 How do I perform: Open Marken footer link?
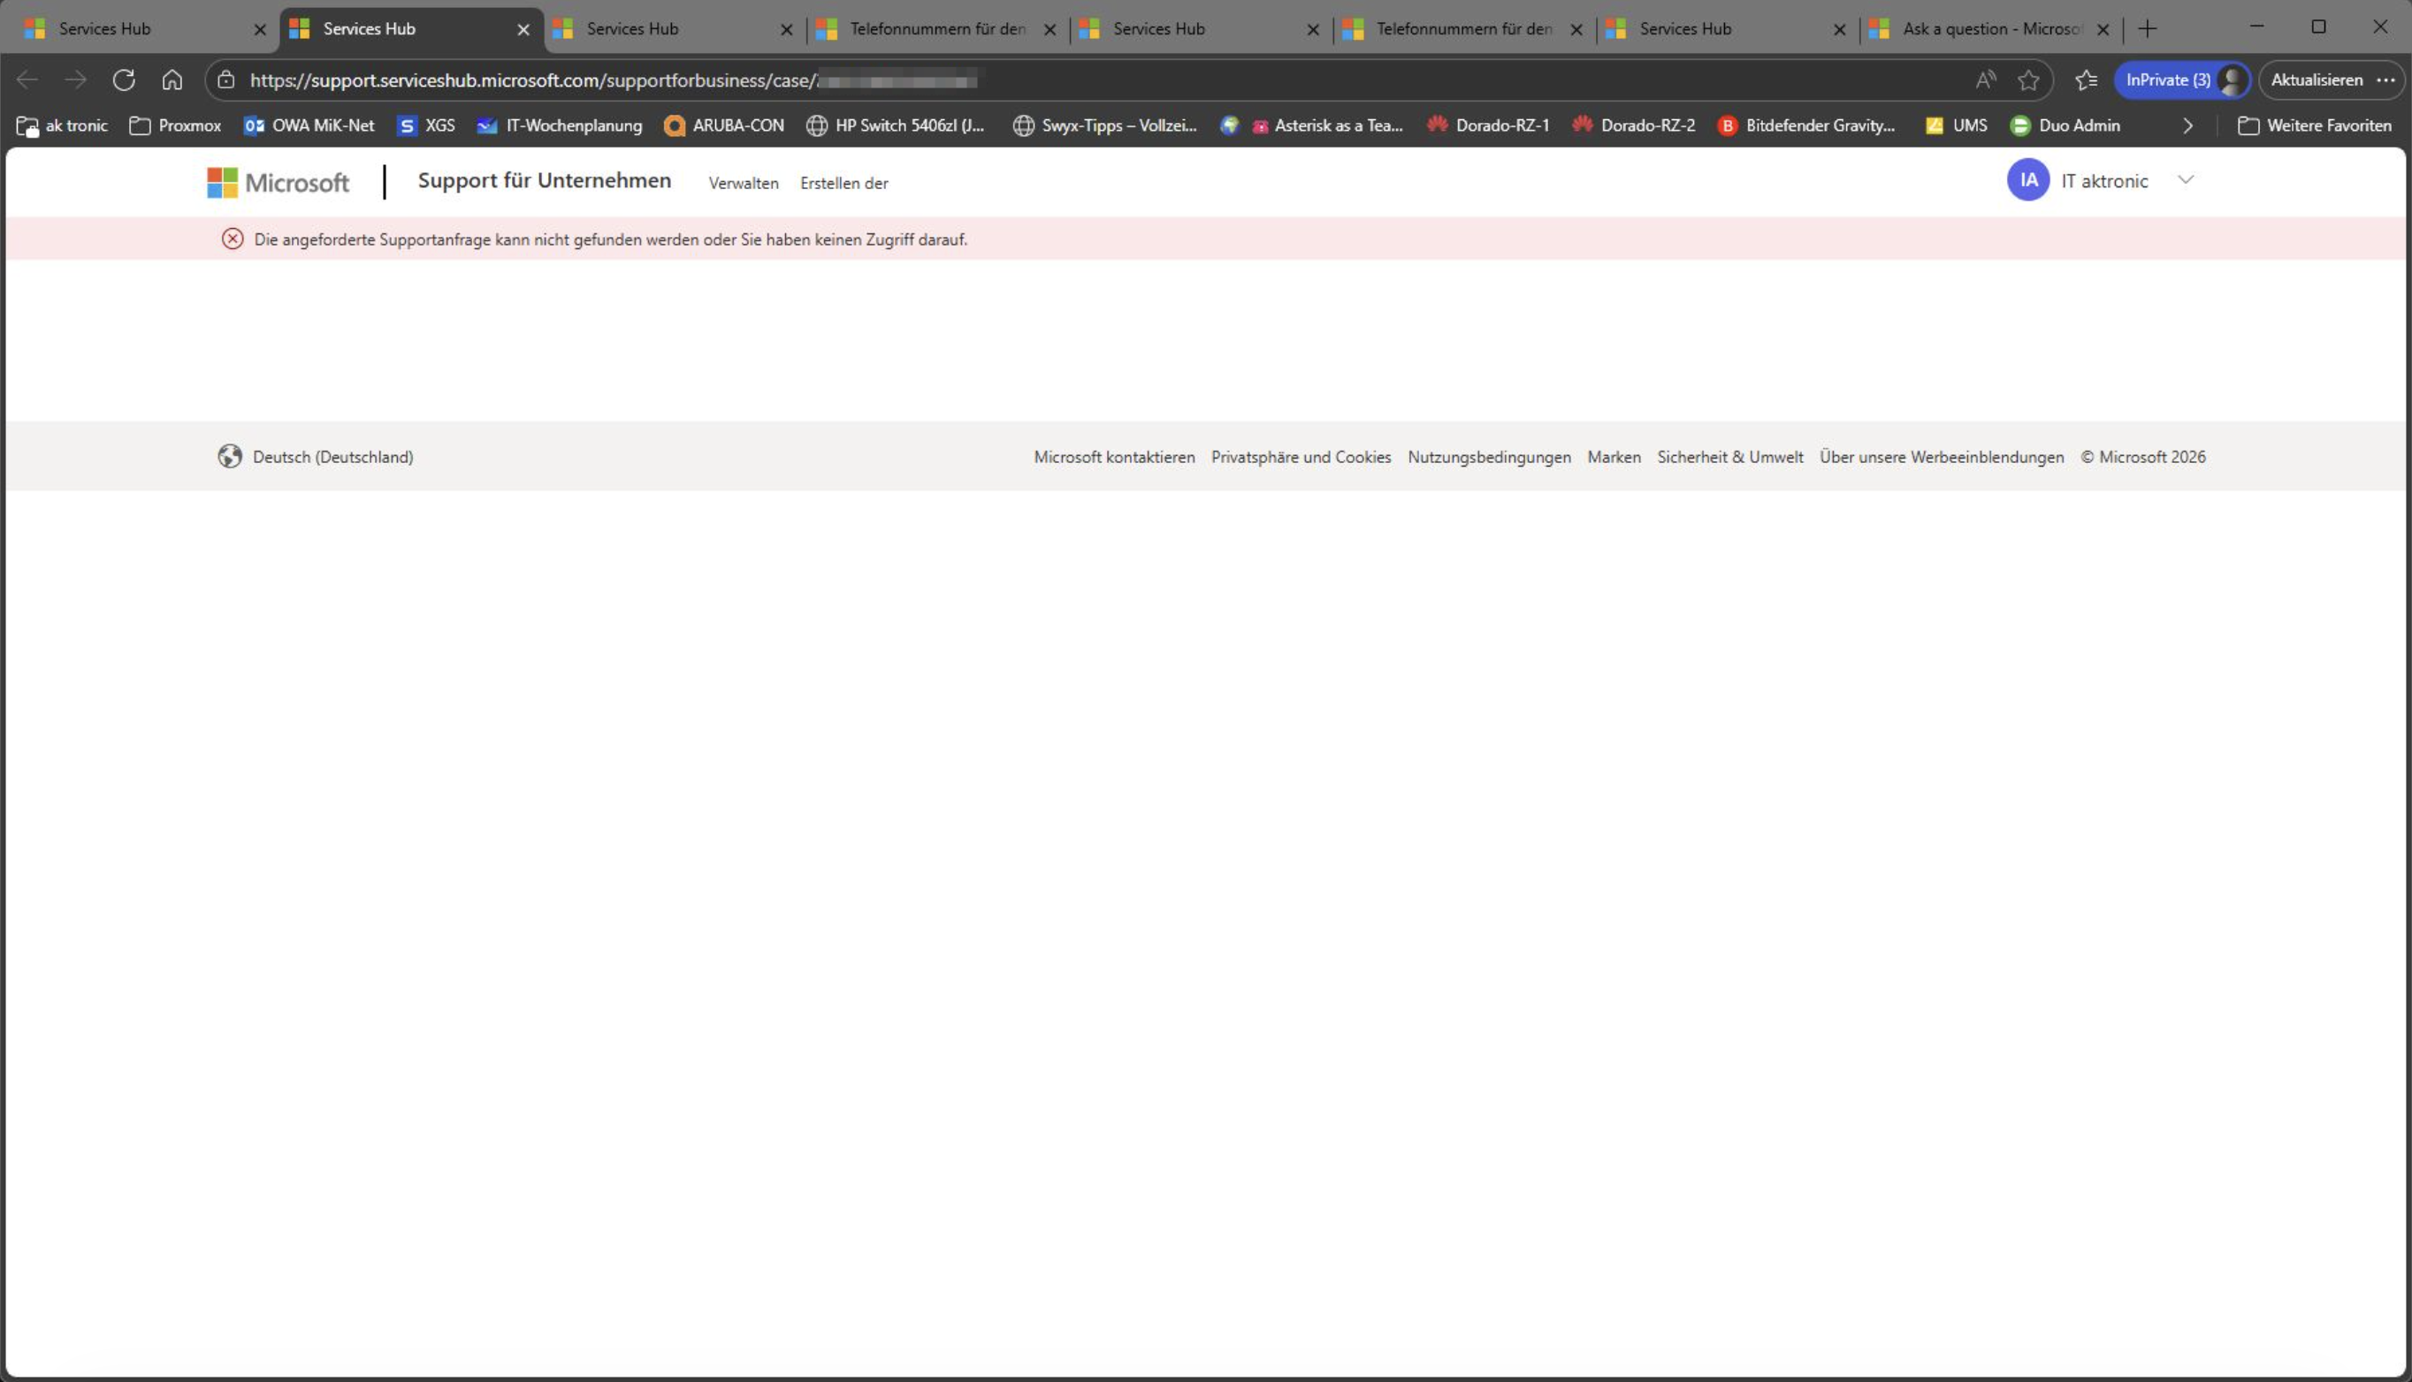click(x=1614, y=458)
